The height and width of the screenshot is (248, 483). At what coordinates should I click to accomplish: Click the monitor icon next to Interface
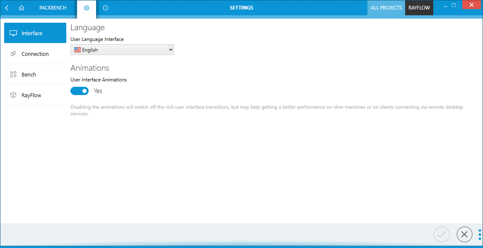click(x=13, y=33)
